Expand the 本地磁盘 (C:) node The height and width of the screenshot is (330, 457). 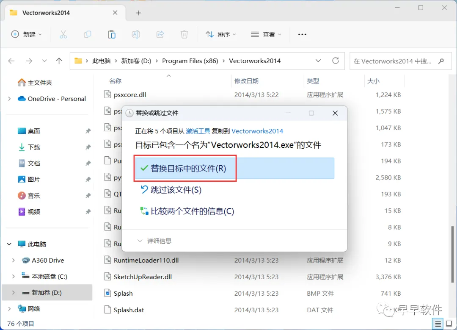pyautogui.click(x=14, y=276)
